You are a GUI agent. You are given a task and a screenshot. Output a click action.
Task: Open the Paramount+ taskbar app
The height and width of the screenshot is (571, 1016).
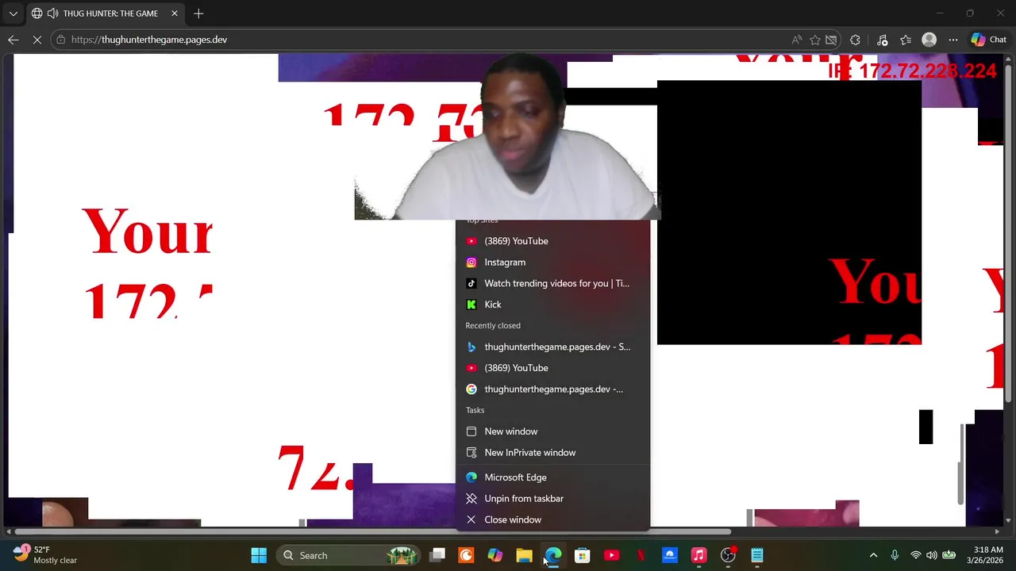coord(670,555)
